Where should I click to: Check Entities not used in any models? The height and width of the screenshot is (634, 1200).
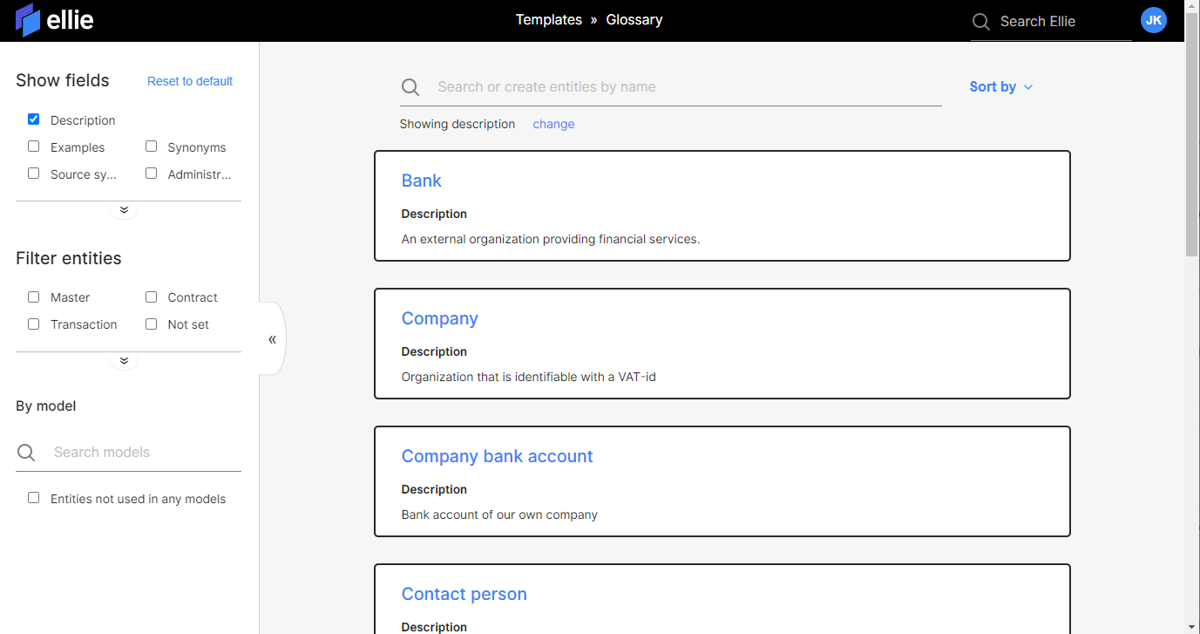click(x=34, y=498)
